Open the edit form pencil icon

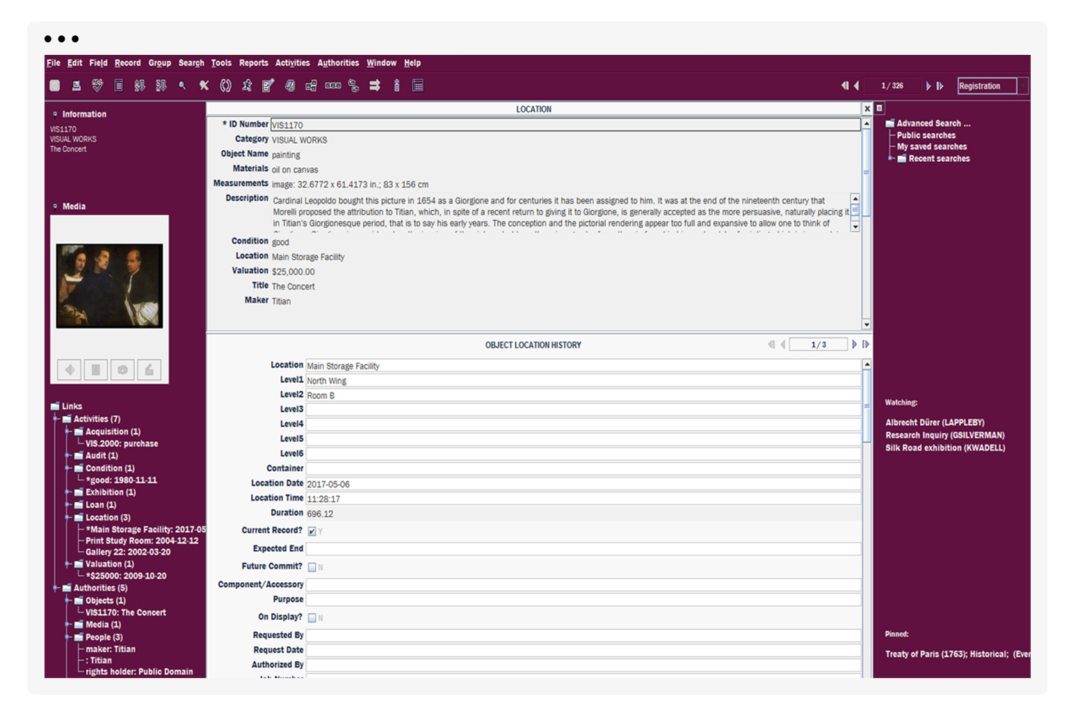pos(268,85)
